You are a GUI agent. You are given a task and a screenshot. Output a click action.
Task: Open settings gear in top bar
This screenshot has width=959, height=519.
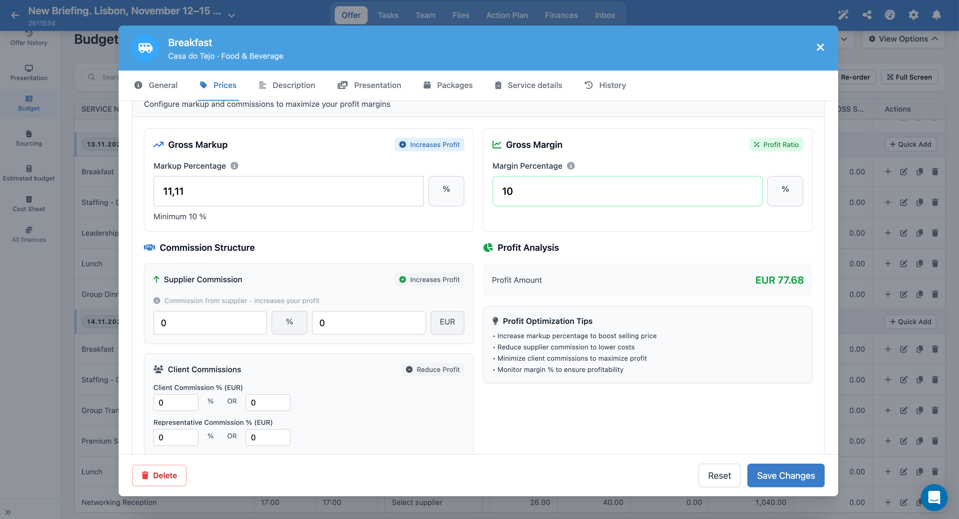(913, 15)
